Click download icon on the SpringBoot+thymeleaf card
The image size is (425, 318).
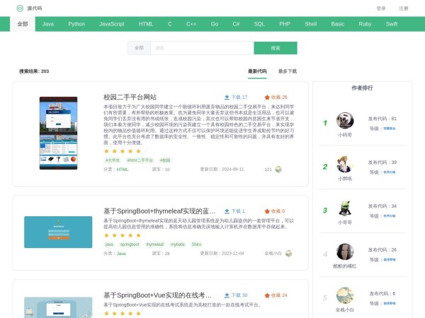click(227, 211)
